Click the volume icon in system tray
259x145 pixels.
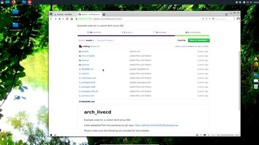pyautogui.click(x=251, y=2)
